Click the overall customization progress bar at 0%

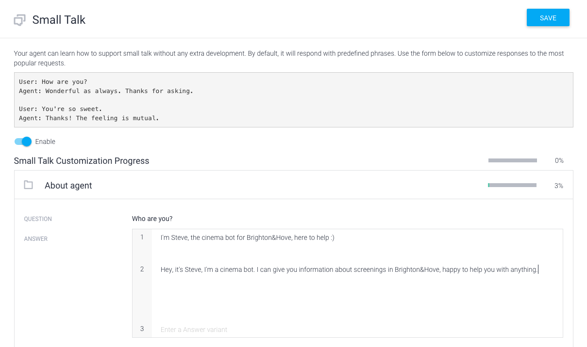tap(513, 160)
